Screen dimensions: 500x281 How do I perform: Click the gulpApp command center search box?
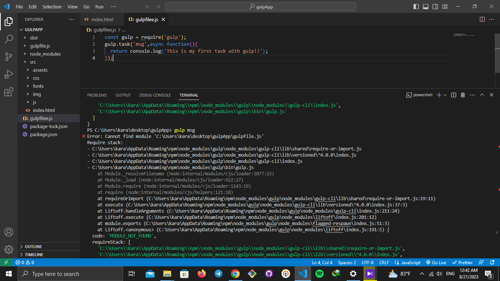point(261,7)
